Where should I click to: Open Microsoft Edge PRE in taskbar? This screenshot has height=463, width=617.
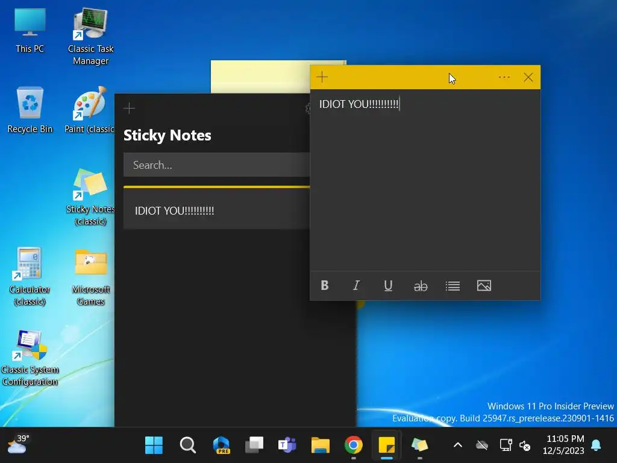[x=221, y=446]
